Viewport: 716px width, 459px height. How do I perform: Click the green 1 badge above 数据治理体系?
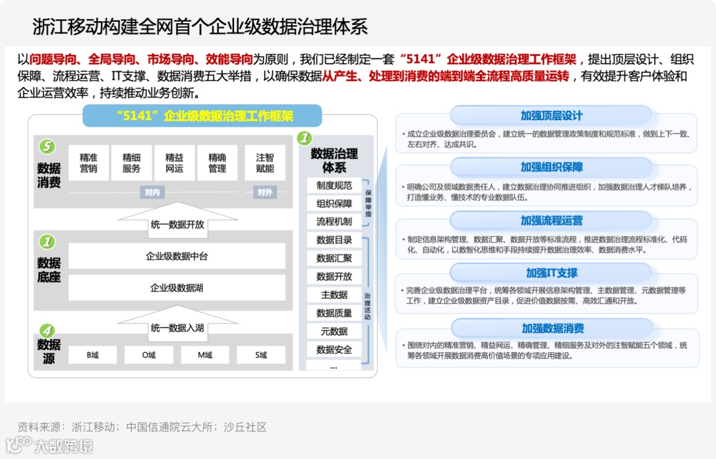click(x=304, y=137)
